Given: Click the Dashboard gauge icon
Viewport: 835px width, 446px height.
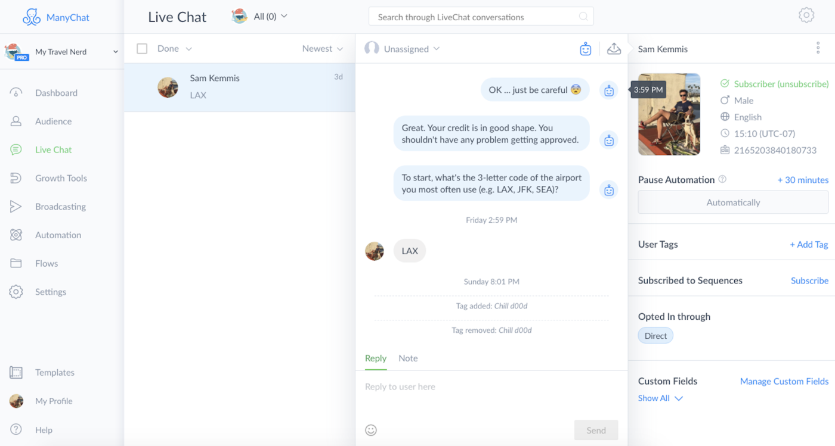Looking at the screenshot, I should click(x=16, y=93).
